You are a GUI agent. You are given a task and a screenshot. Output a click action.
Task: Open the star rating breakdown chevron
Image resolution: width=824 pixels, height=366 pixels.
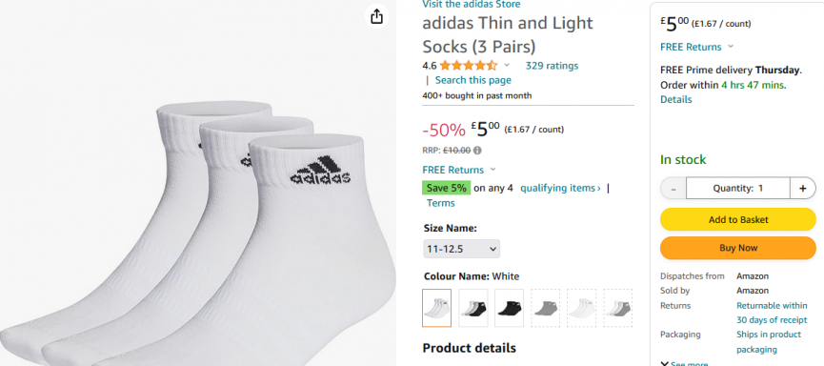507,65
